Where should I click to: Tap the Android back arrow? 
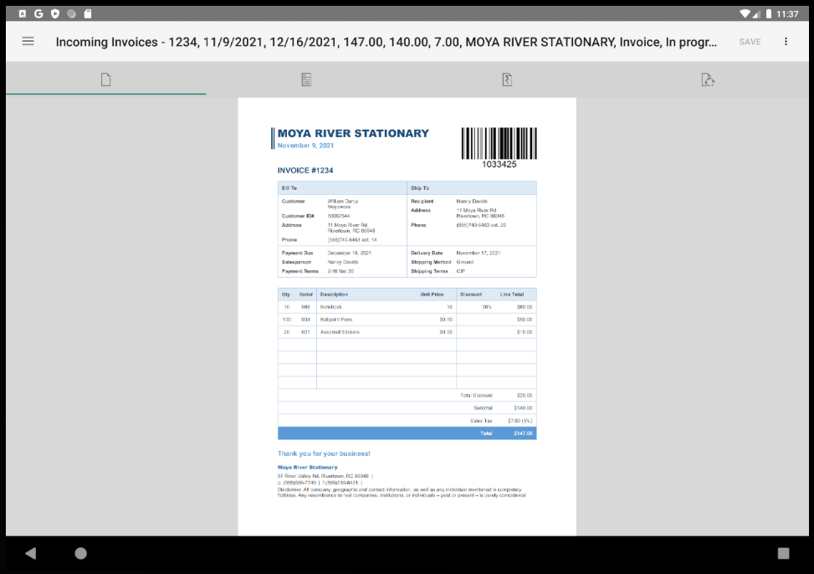pyautogui.click(x=30, y=553)
